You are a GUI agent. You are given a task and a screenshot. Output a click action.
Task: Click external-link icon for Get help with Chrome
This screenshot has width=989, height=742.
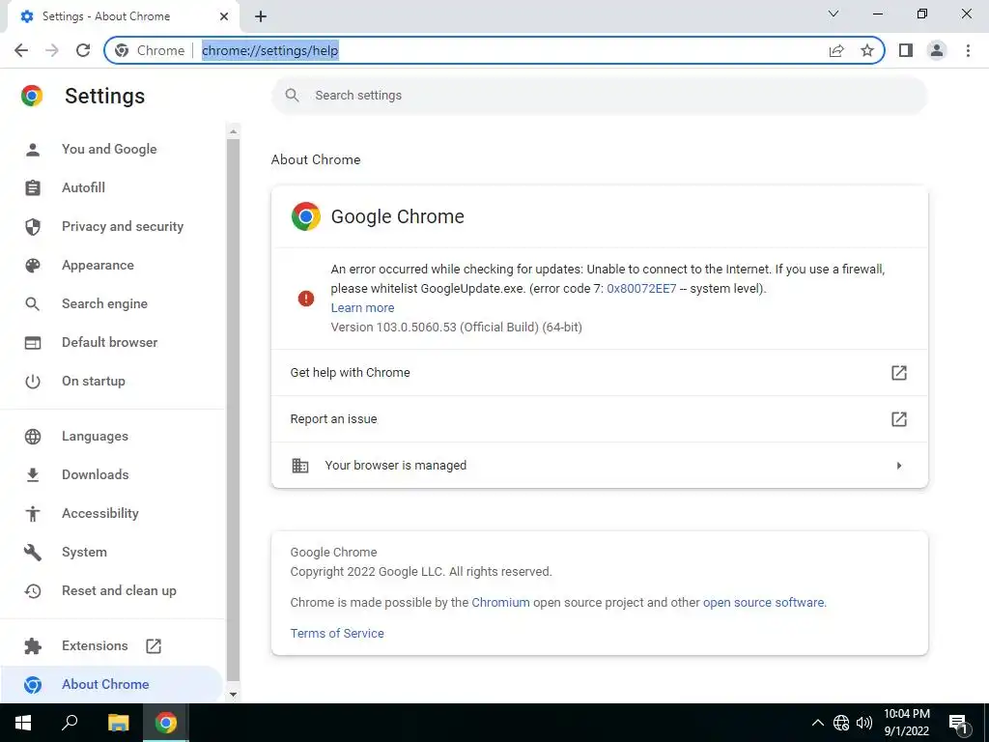899,372
